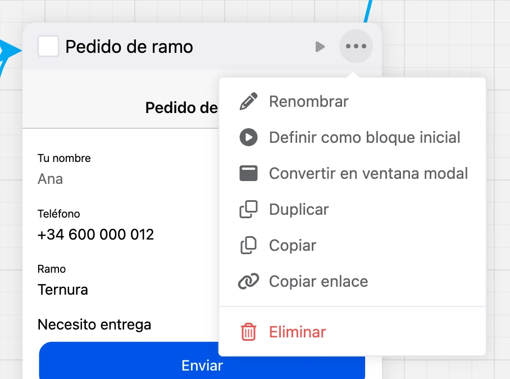Click the blue Enviar button

click(x=202, y=360)
